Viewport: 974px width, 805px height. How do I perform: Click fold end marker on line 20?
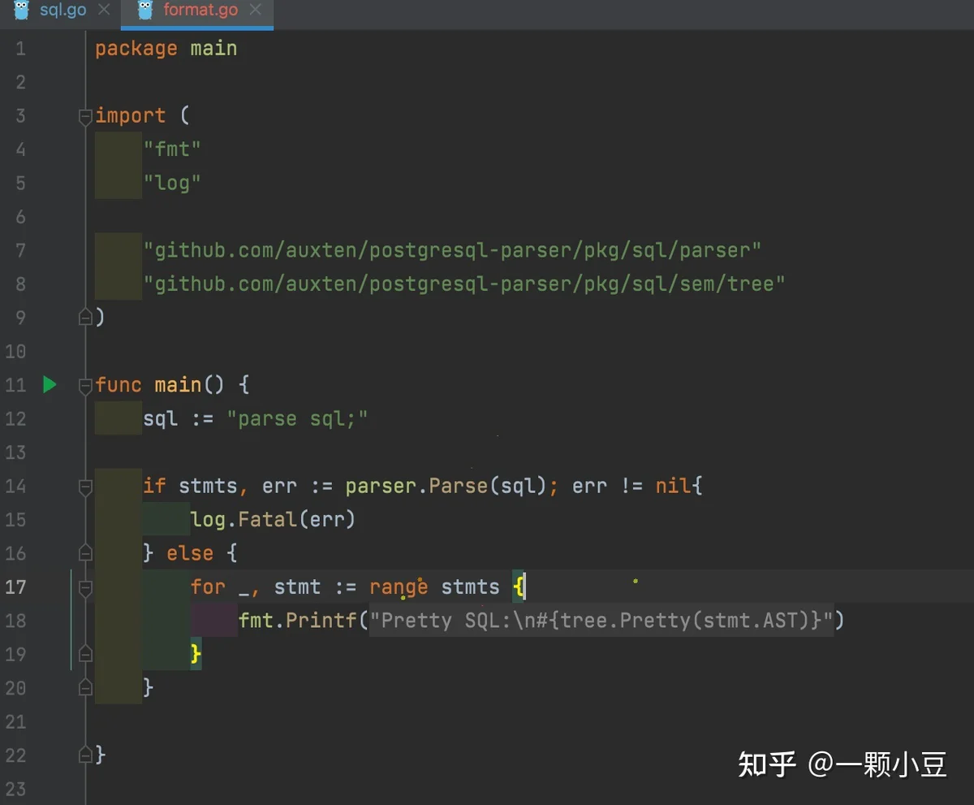click(85, 688)
